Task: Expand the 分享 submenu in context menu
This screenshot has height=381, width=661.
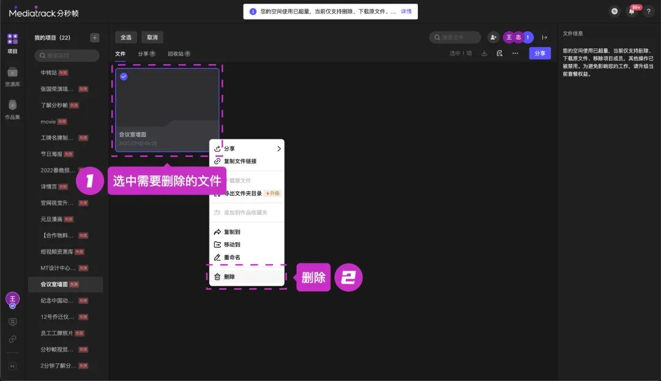Action: click(x=278, y=149)
